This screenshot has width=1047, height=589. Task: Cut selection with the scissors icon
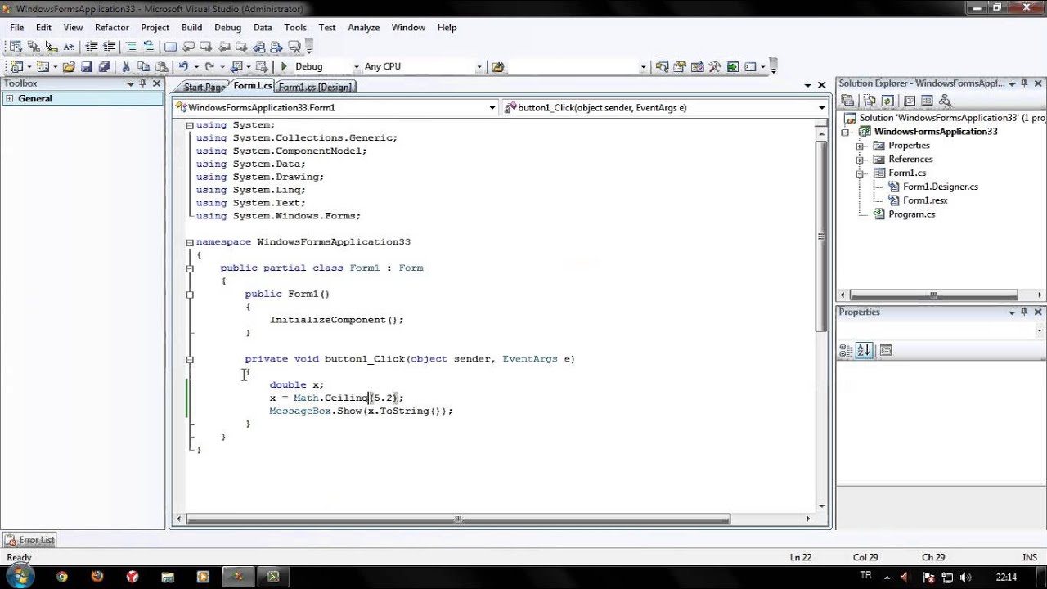click(126, 67)
